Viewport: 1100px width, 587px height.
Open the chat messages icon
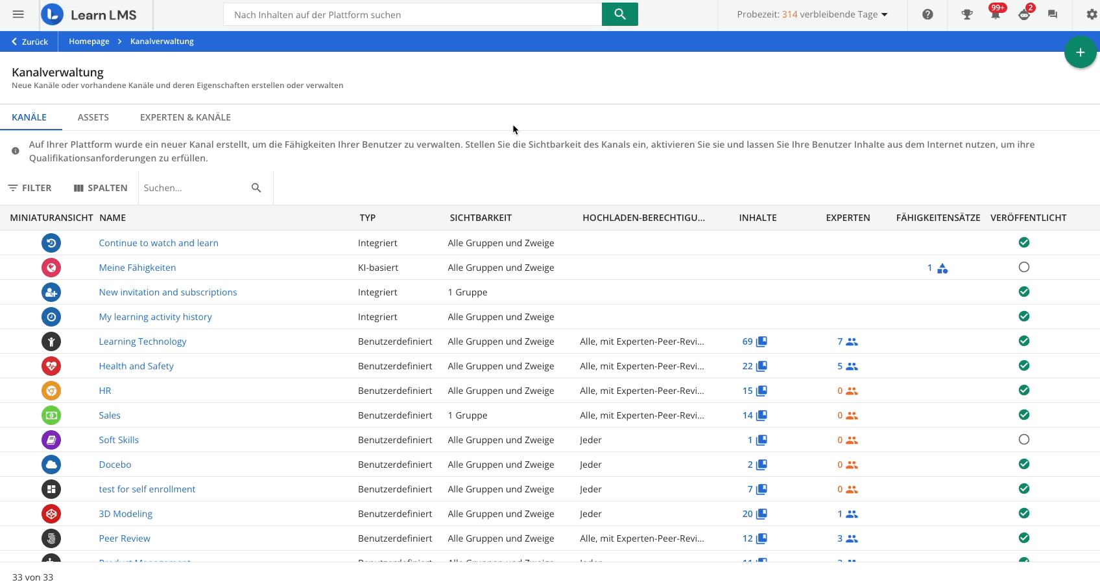coord(1052,14)
